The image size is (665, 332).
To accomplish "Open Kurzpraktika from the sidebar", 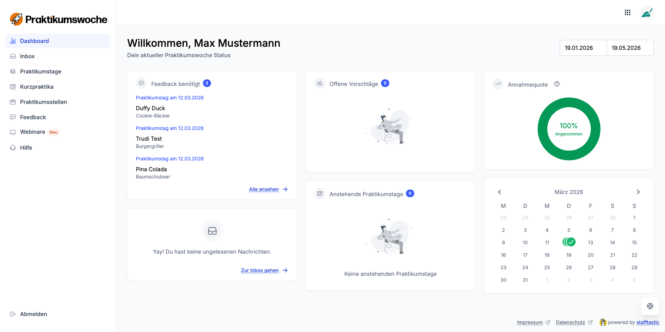I will click(37, 87).
